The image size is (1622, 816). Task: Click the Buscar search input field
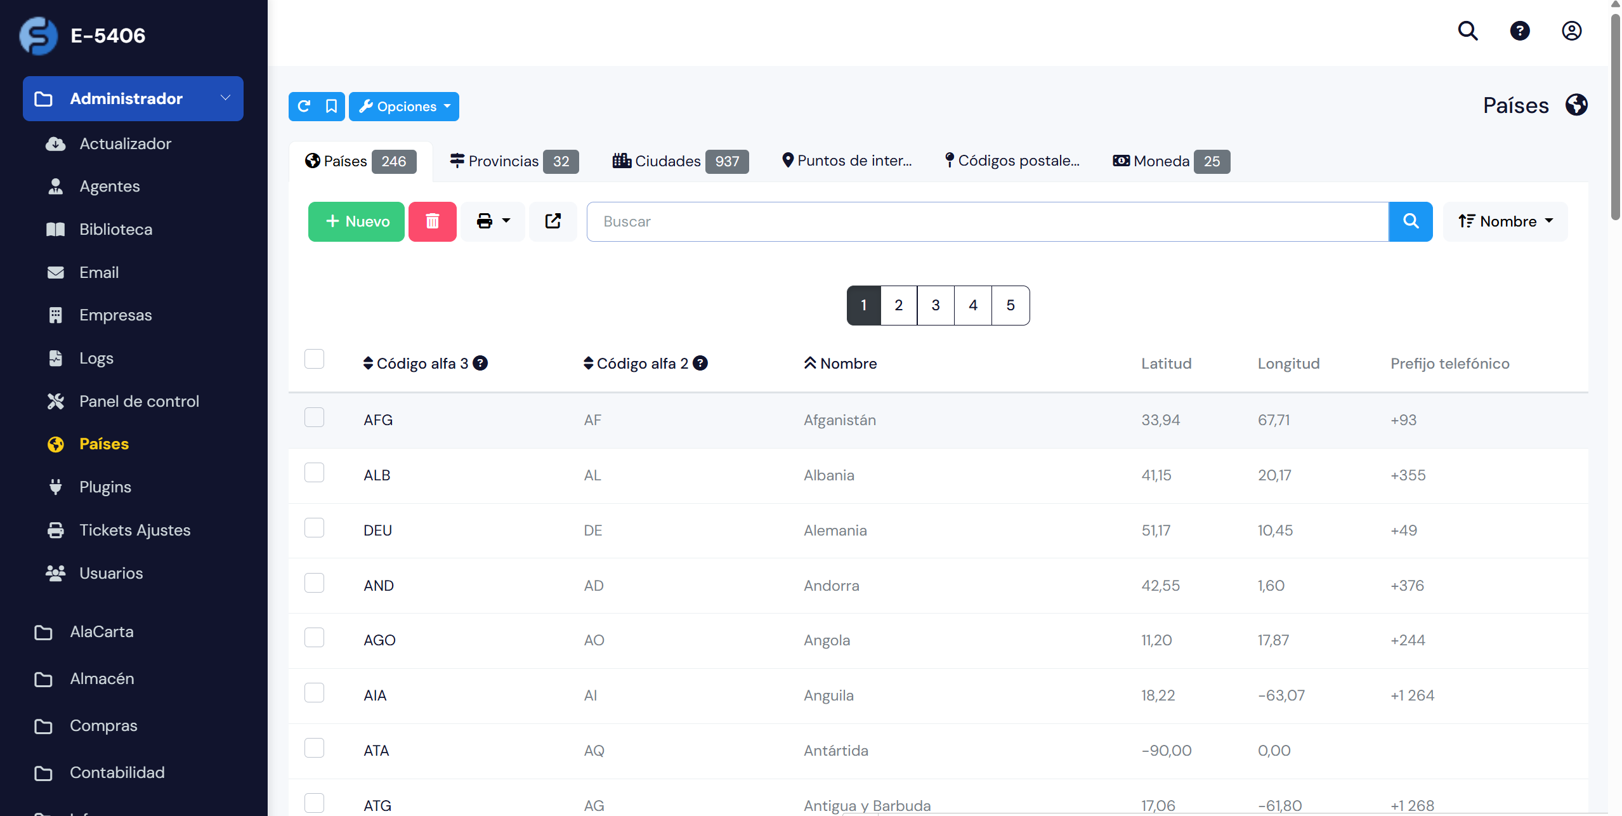(987, 221)
